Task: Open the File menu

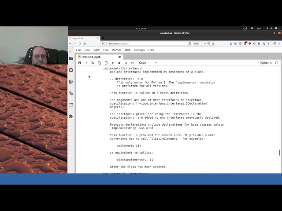Action: (x=78, y=50)
